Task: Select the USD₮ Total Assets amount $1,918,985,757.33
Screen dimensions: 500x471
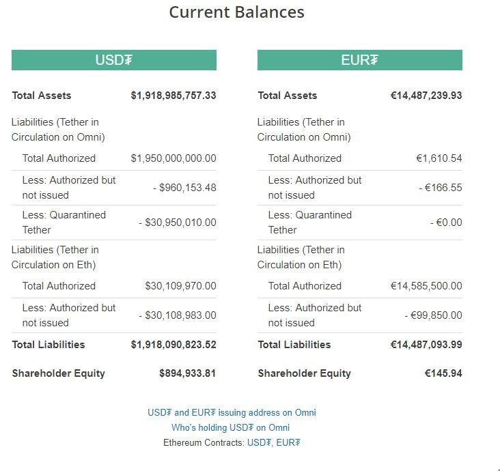Action: [173, 96]
